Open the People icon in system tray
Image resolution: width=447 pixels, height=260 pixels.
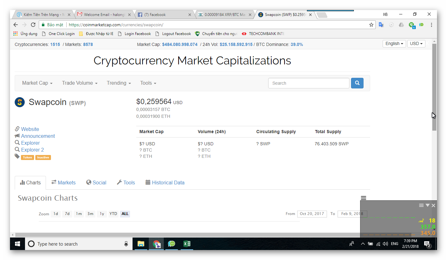pos(352,244)
